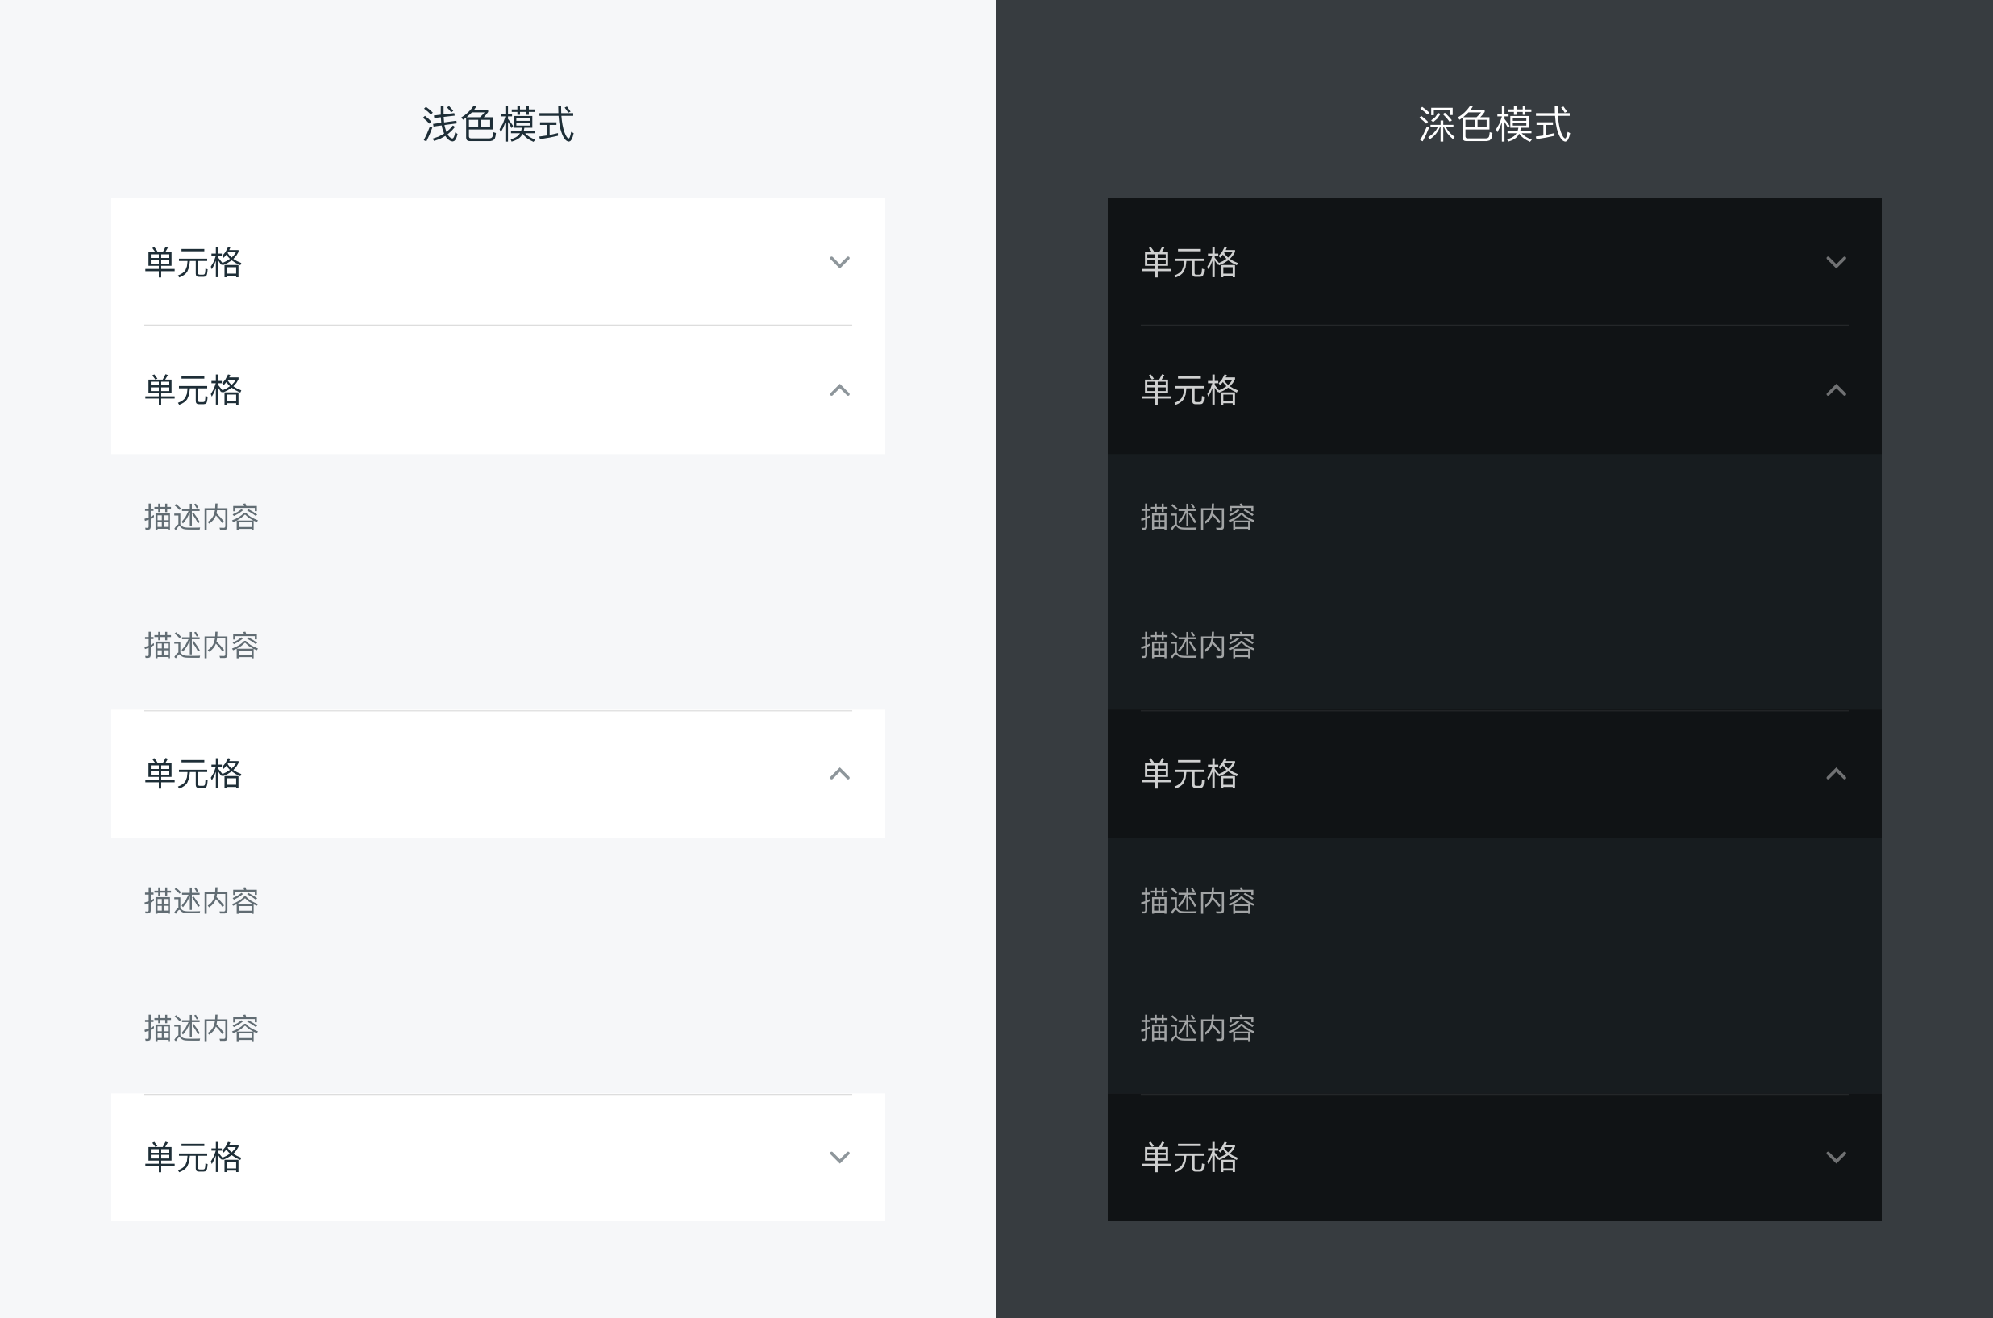This screenshot has height=1318, width=1993.
Task: Click bottom 单元格 label in dark panel
Action: click(1189, 1158)
